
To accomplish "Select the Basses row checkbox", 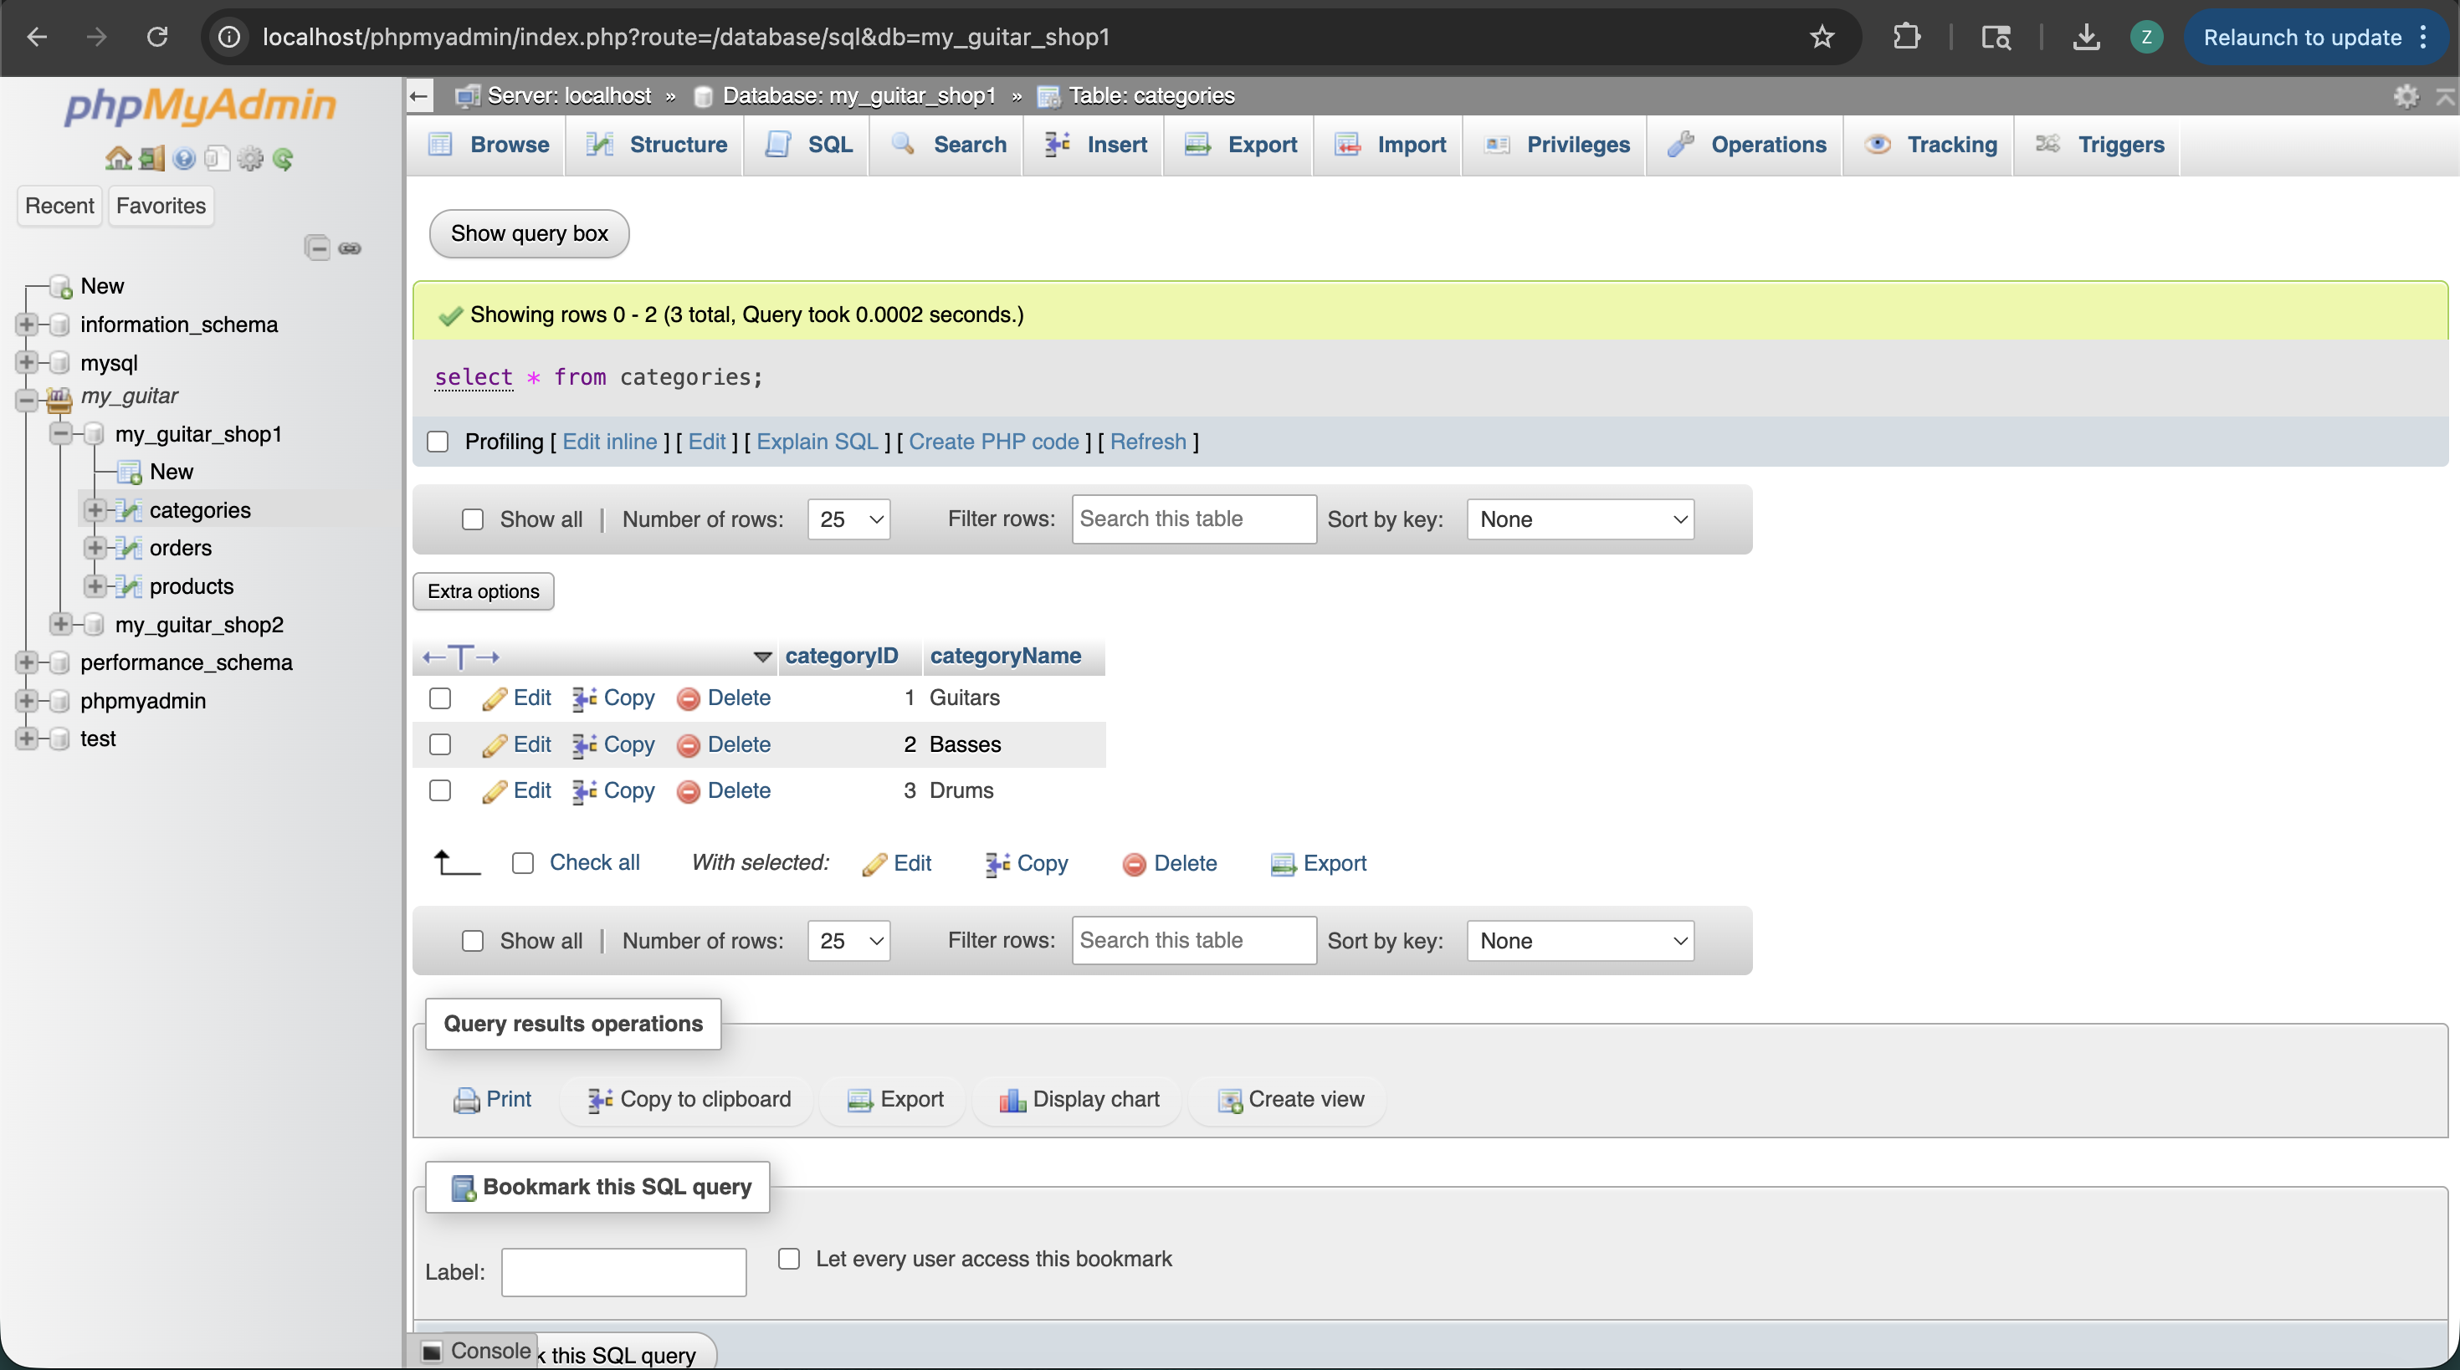I will click(x=440, y=744).
